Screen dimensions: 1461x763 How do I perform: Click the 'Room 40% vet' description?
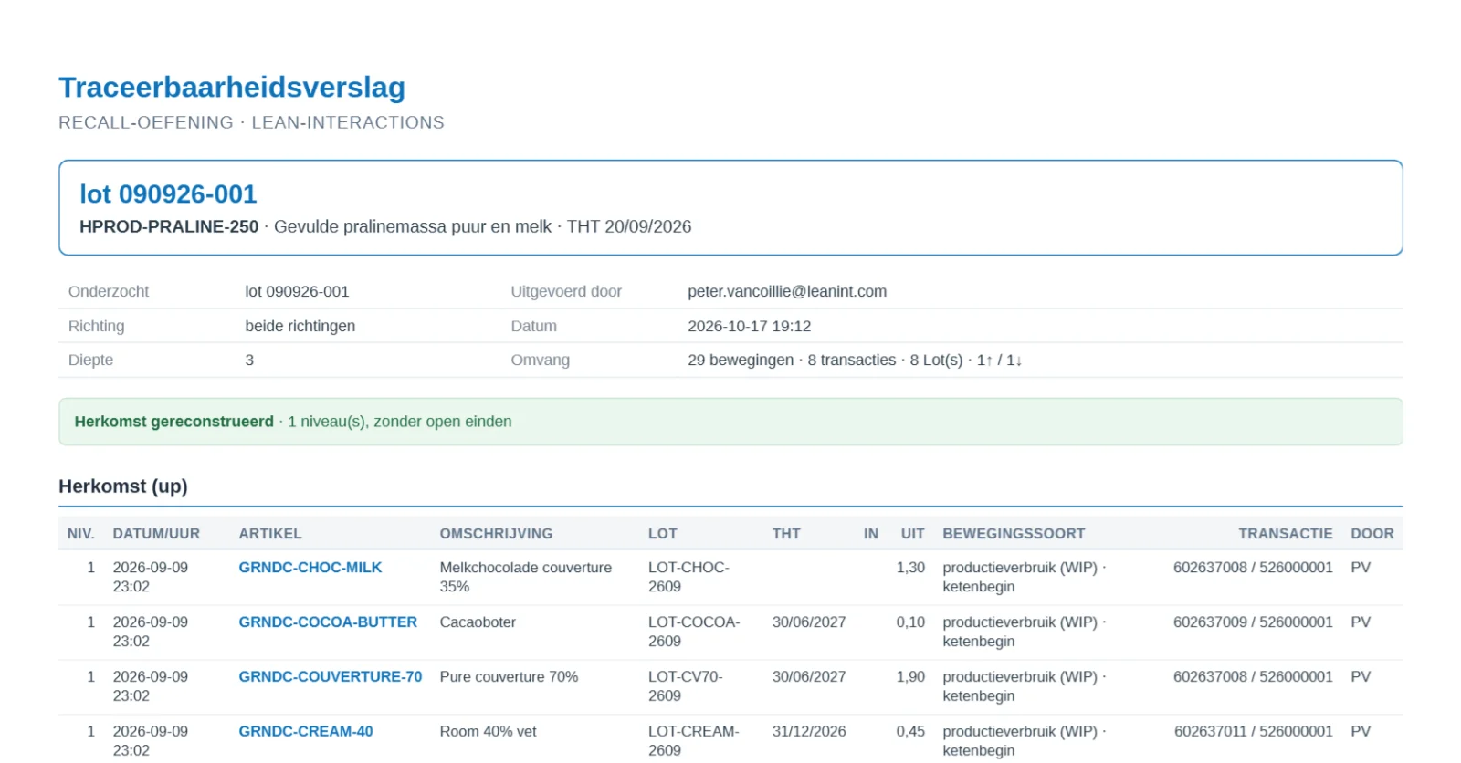[x=488, y=732]
